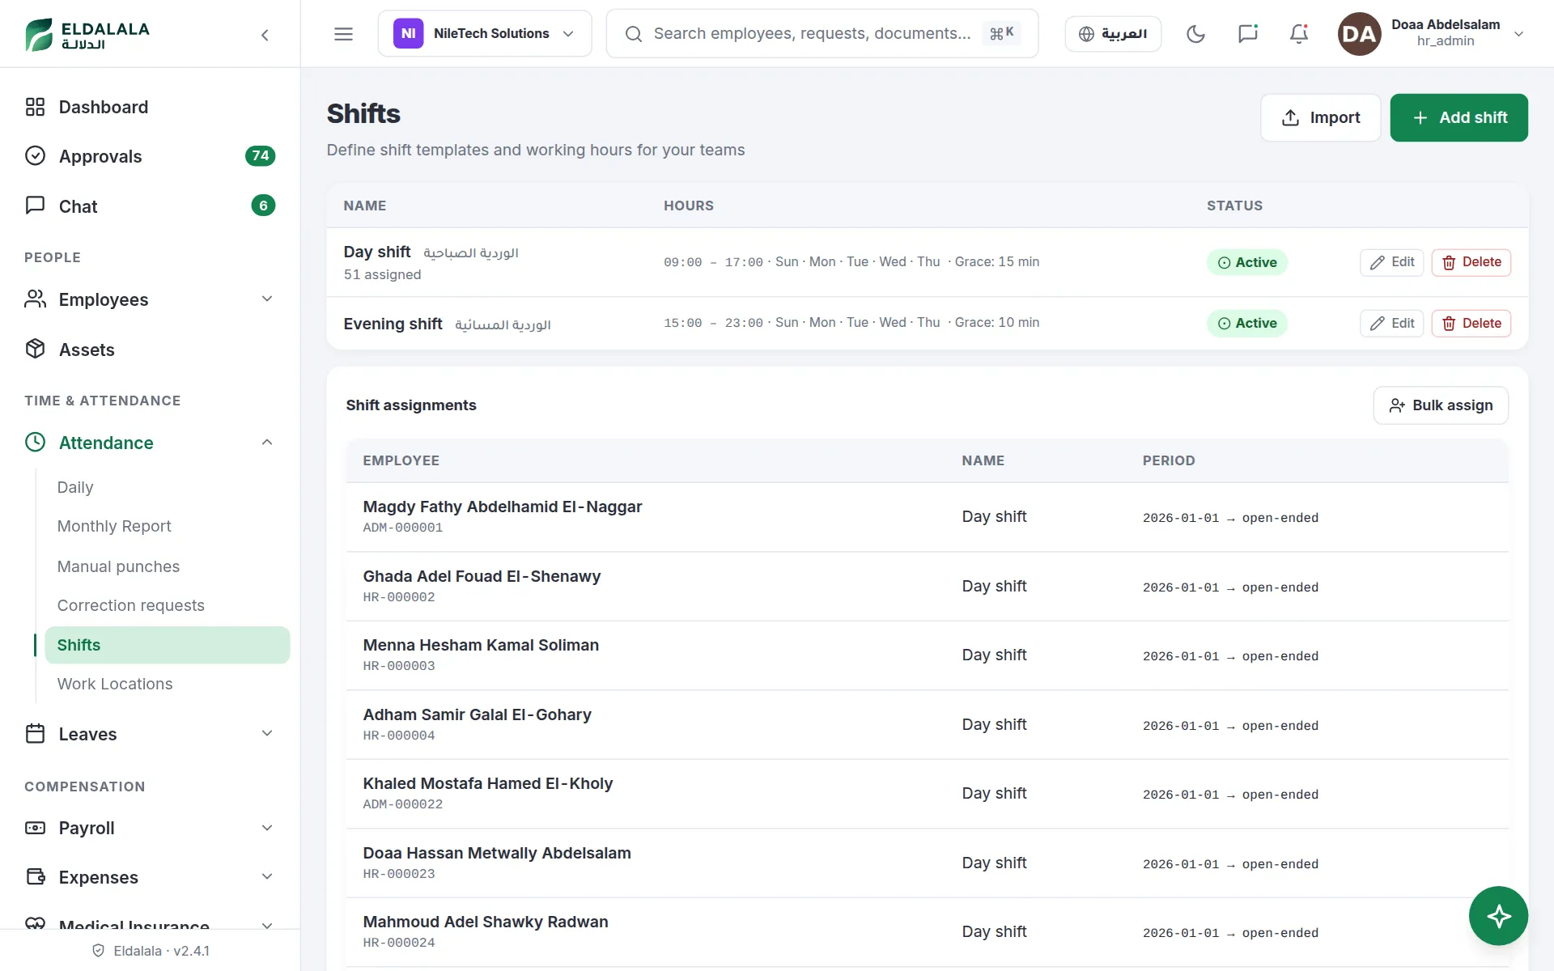
Task: Select Magdy Fathy Abdelhamid El-Naggar row
Action: 927,517
